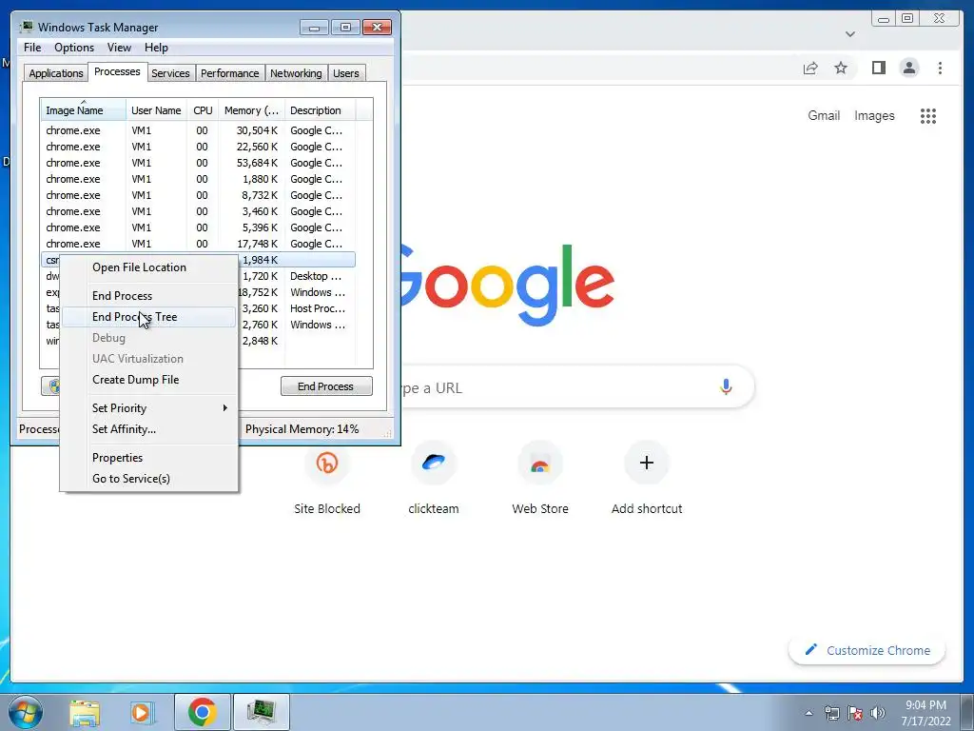Select chrome.exe row using 1,880 K

pyautogui.click(x=198, y=179)
